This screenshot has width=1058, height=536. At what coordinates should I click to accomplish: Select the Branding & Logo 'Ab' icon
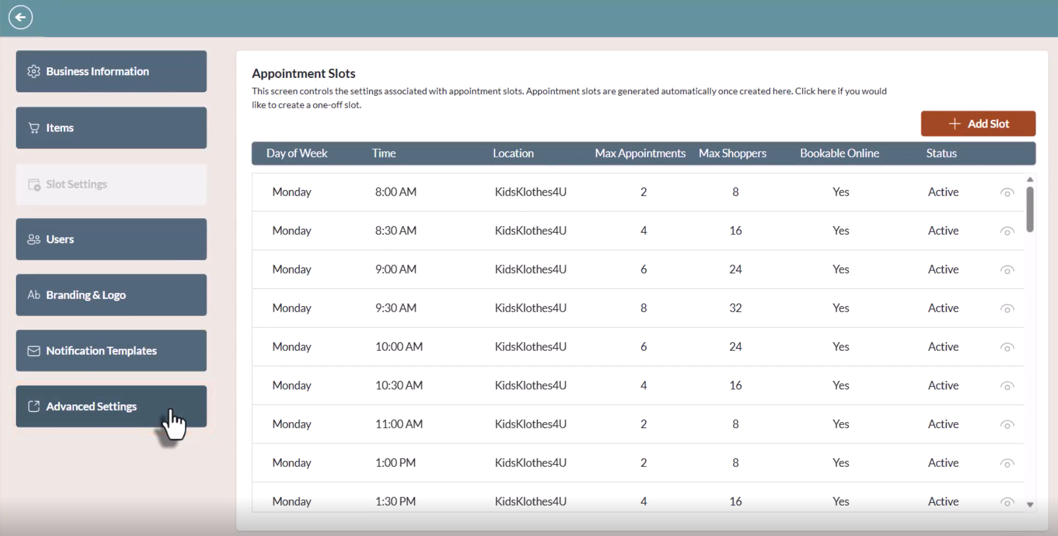pyautogui.click(x=34, y=295)
